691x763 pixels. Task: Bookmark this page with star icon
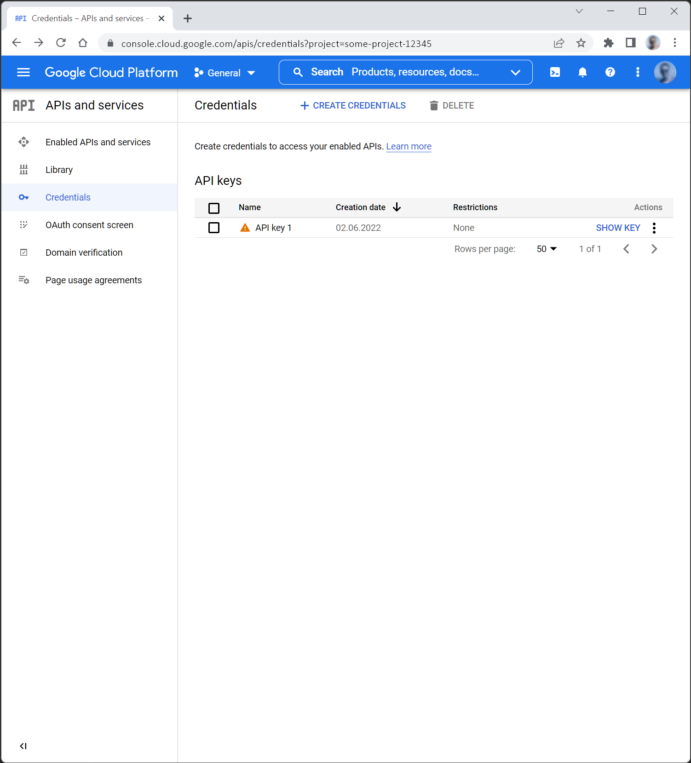581,43
